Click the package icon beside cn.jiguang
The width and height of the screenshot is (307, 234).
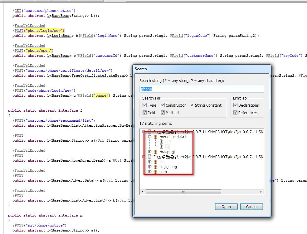click(x=155, y=167)
